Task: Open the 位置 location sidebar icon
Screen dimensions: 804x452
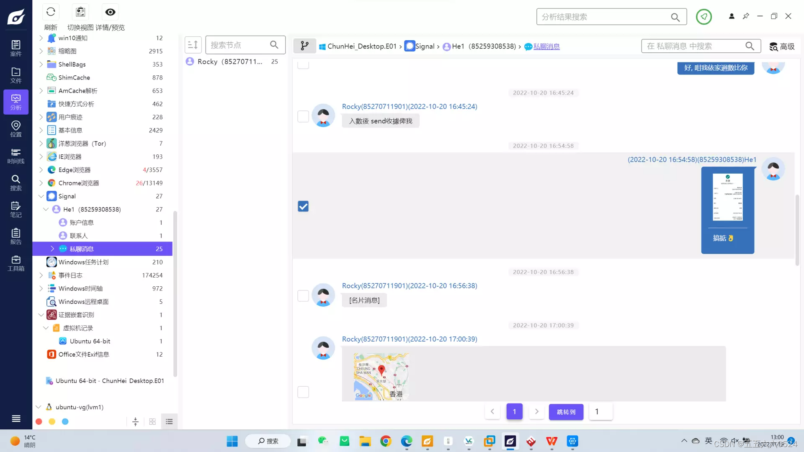Action: point(16,129)
